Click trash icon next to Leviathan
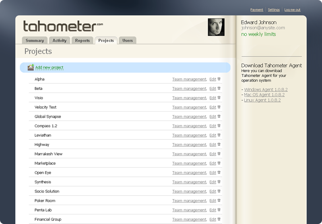322x224 pixels. coord(219,135)
